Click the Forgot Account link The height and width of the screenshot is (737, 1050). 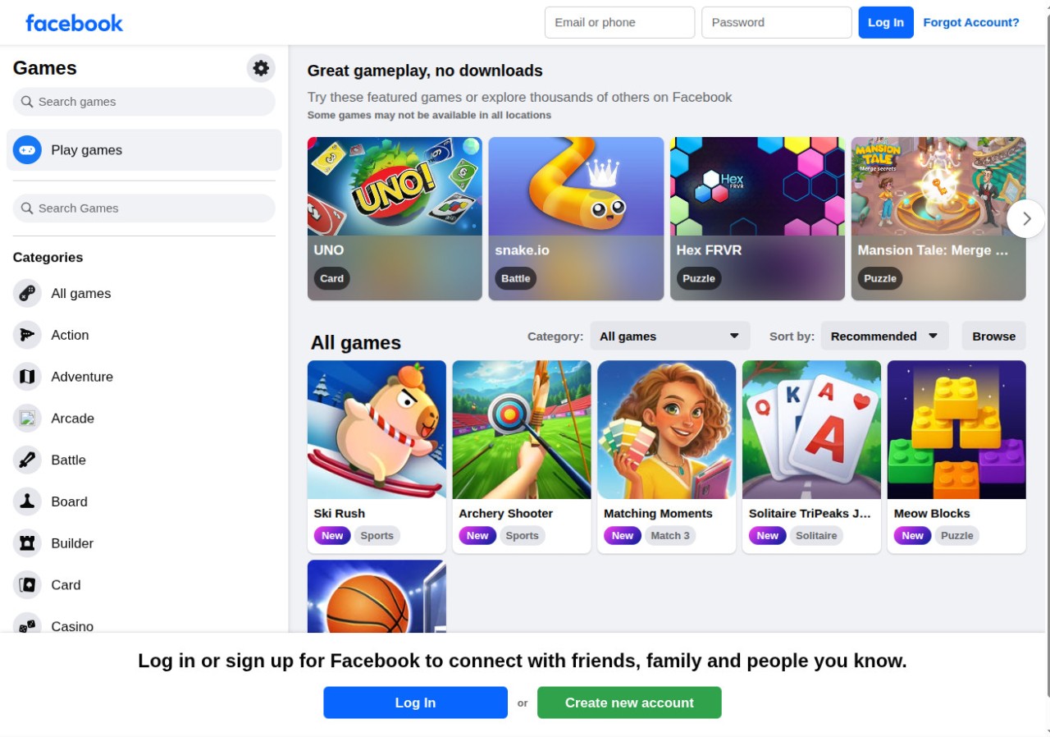click(x=971, y=22)
